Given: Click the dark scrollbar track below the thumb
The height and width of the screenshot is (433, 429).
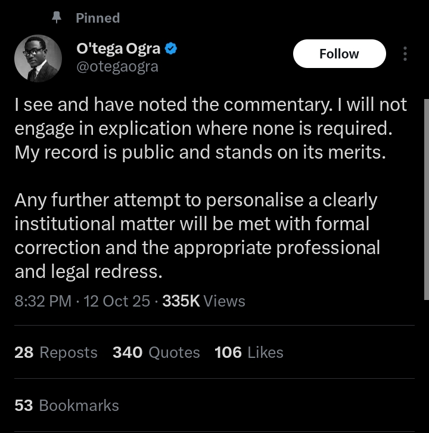Looking at the screenshot, I should coord(426,364).
